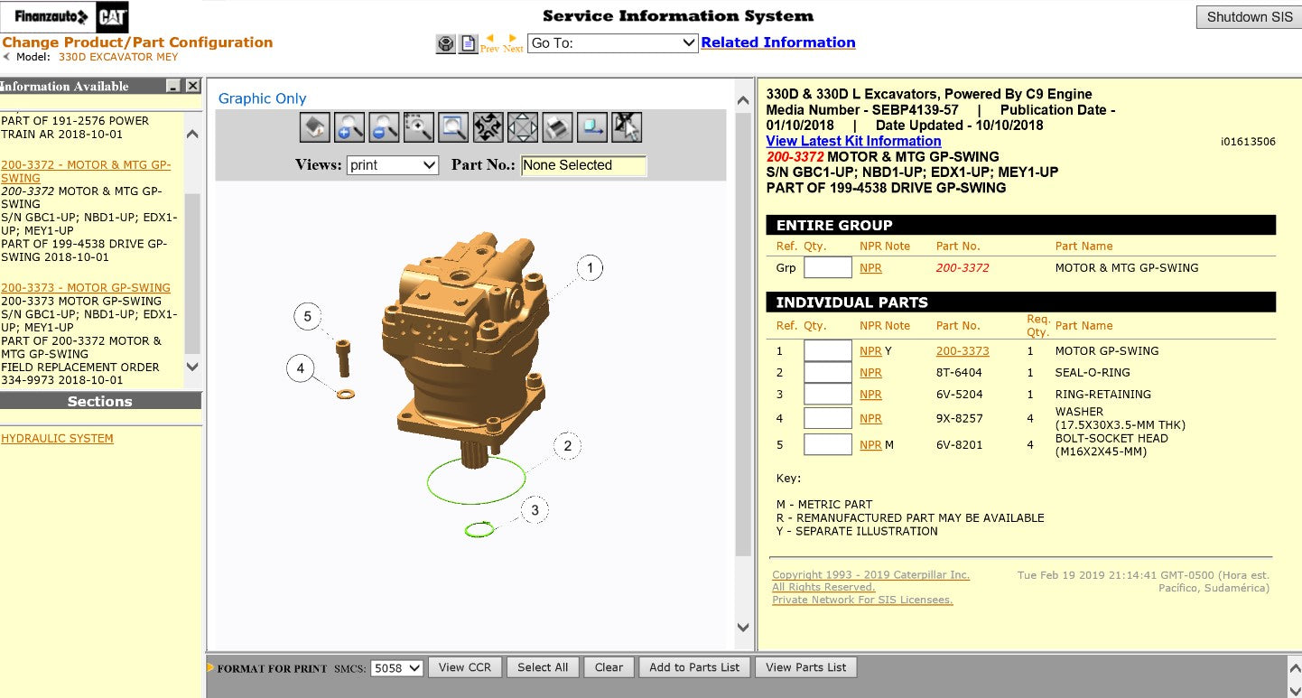
Task: Click the Print graphic printer icon
Action: (x=557, y=127)
